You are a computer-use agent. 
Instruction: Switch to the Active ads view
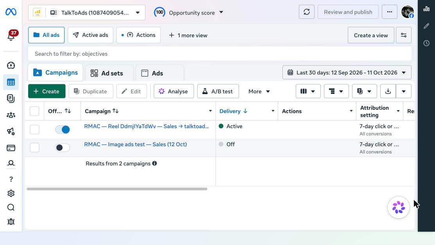pos(90,35)
